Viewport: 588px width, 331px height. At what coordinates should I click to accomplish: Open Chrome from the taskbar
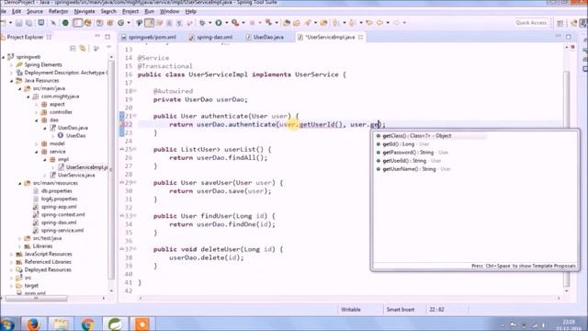87,324
